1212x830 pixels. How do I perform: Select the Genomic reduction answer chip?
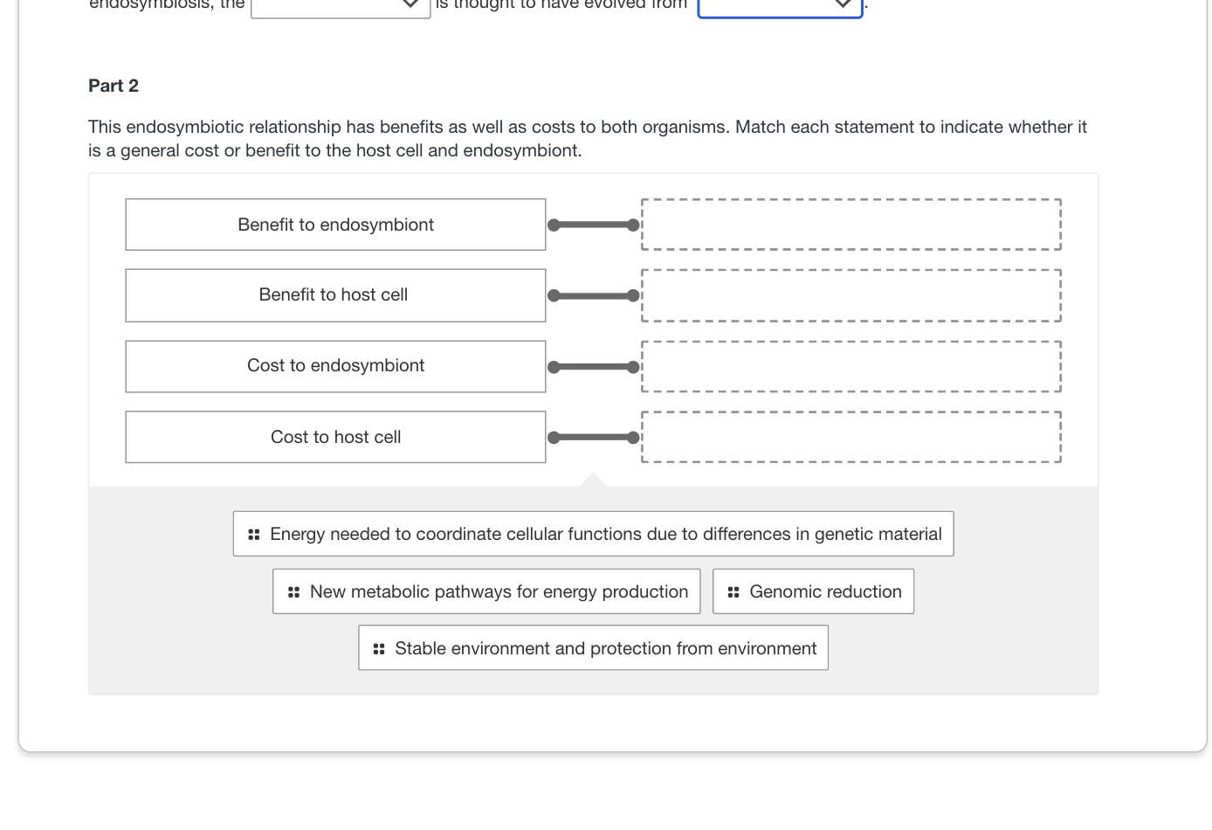pos(826,591)
